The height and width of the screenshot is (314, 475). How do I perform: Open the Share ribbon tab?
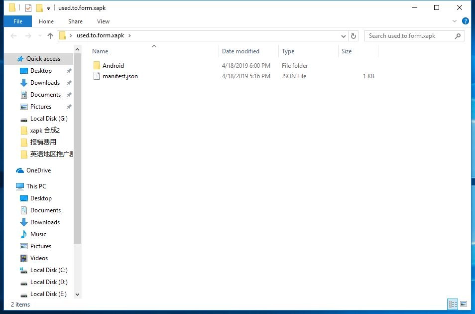point(75,21)
